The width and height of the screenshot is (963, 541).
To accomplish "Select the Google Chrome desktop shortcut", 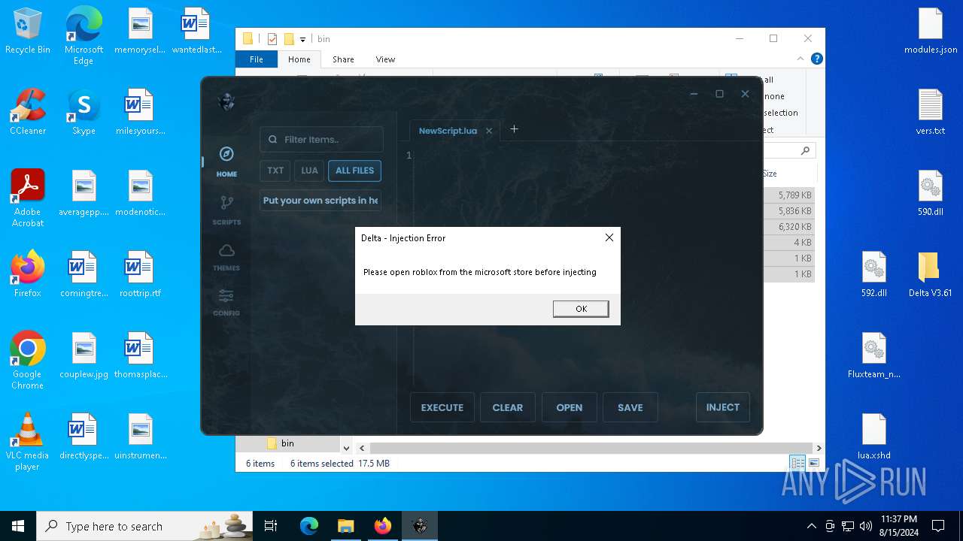I will pos(28,361).
